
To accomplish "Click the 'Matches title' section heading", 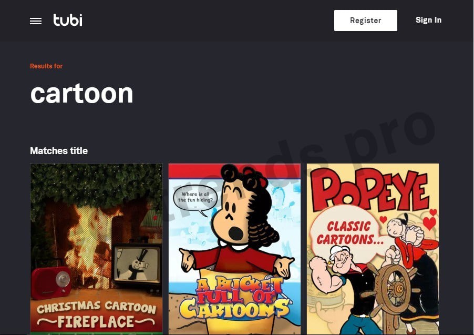I will click(59, 151).
